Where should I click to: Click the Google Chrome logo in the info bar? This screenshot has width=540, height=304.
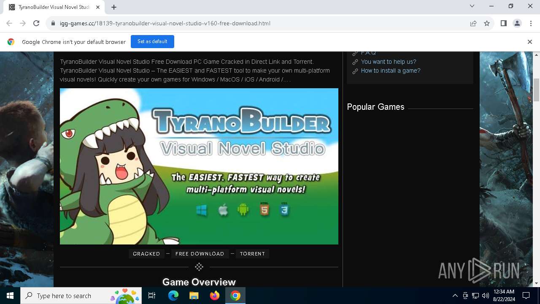(x=11, y=42)
